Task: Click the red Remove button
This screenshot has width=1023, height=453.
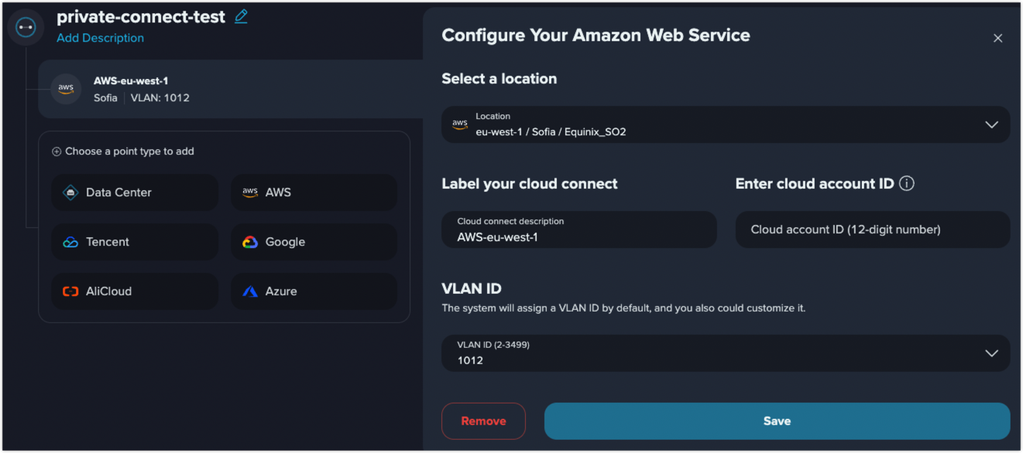Action: pos(483,421)
